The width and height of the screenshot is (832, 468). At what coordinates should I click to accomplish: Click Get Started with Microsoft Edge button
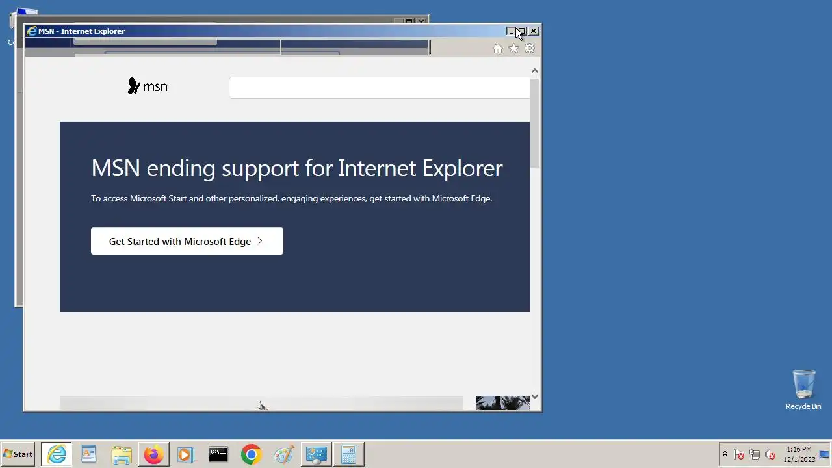tap(187, 241)
